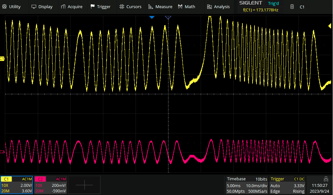Select the blue trigger delay position marker
Viewport: 333px width, 195px height.
tap(152, 17)
